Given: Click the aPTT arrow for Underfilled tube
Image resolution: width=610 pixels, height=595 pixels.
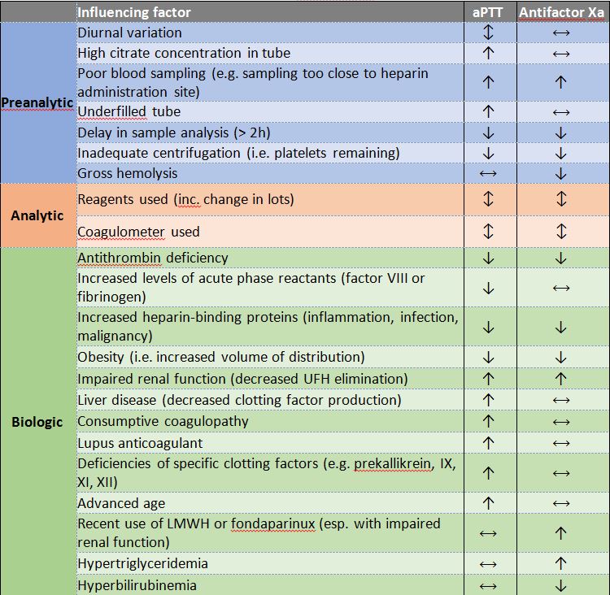Looking at the screenshot, I should coord(488,111).
